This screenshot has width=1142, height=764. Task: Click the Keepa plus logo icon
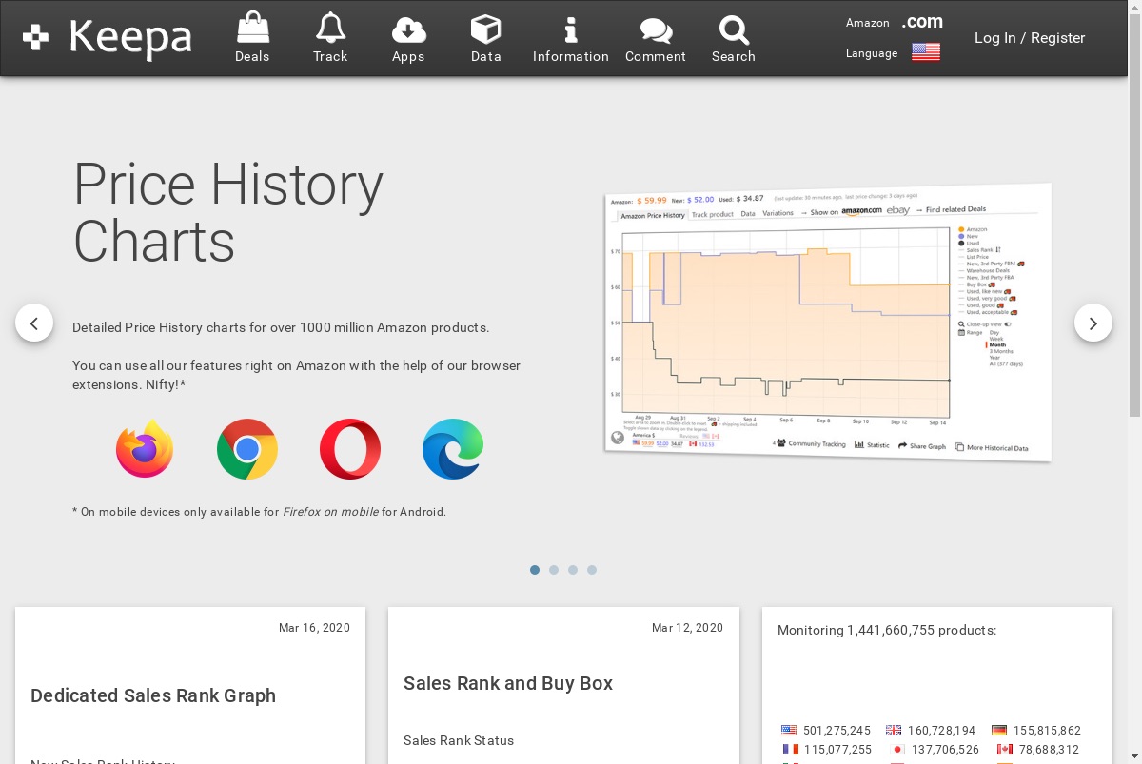pyautogui.click(x=36, y=38)
